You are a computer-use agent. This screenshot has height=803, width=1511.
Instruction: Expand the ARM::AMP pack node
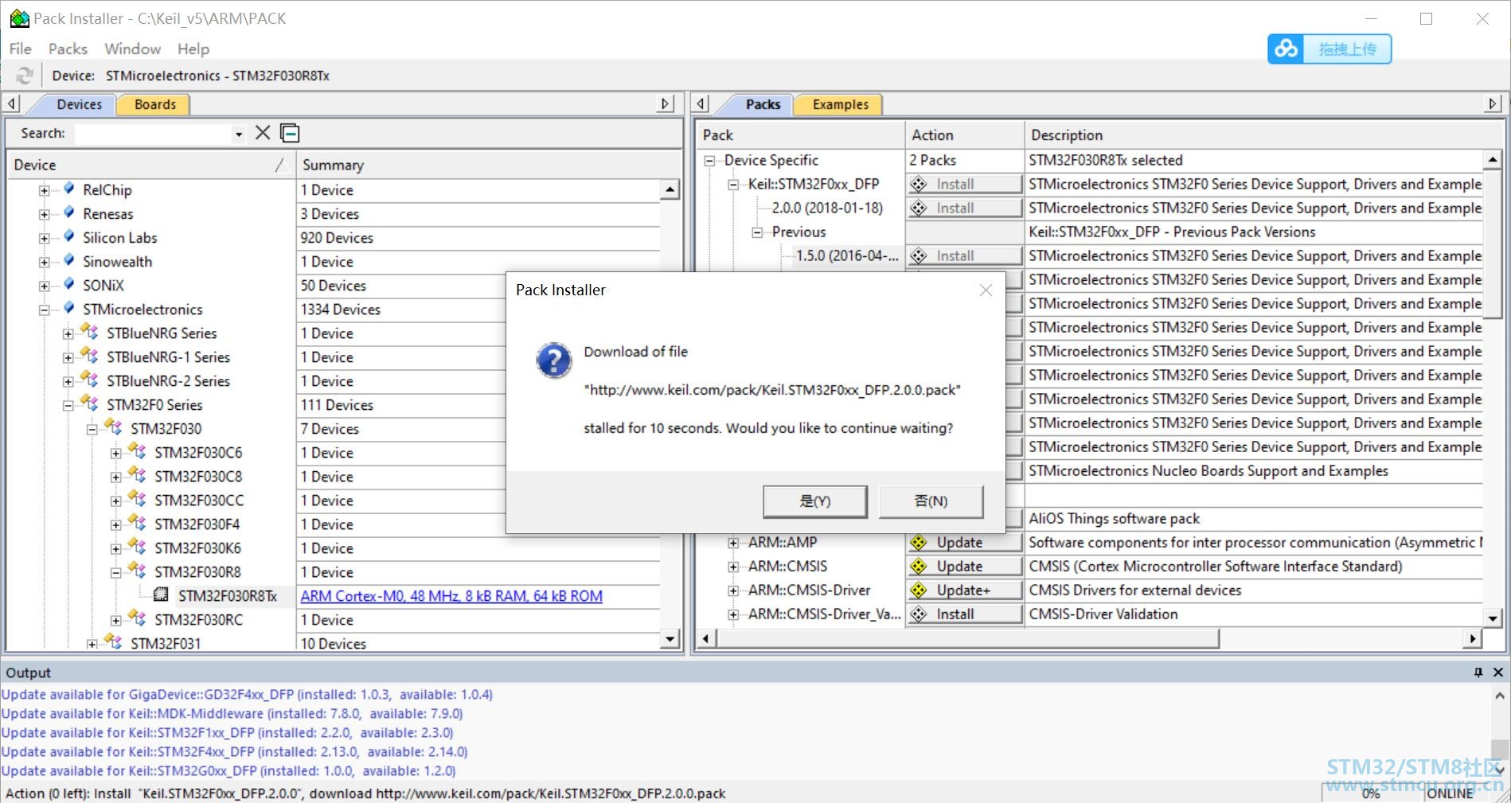tap(733, 543)
